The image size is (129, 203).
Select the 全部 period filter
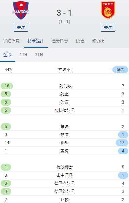7,54
